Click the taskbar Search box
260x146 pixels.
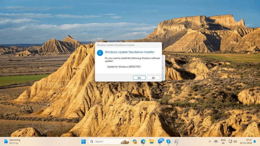point(109,141)
